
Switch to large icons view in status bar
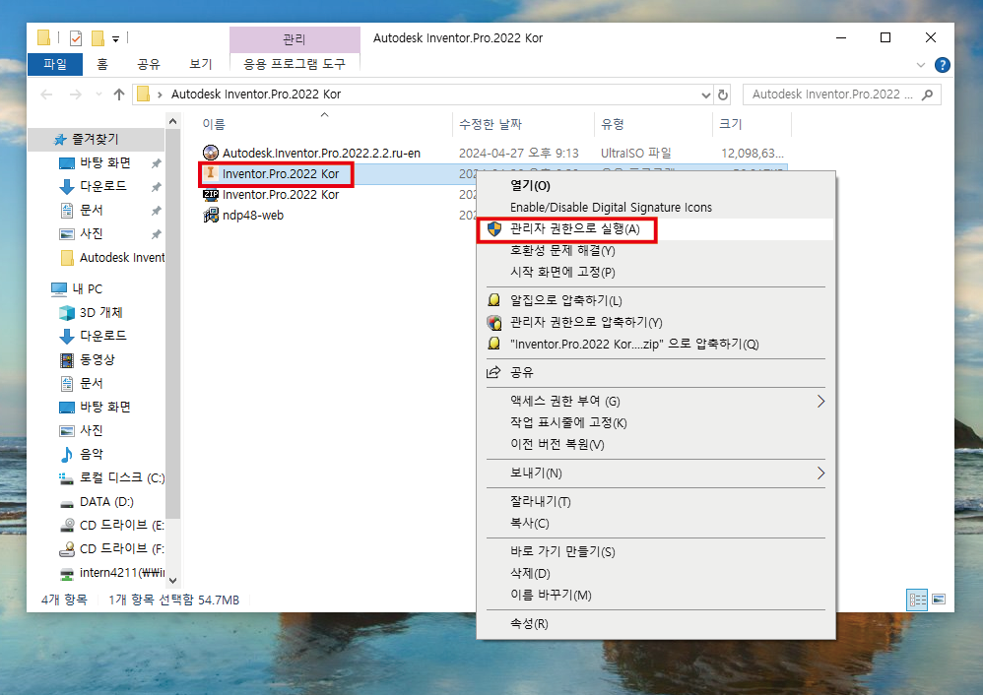[939, 600]
